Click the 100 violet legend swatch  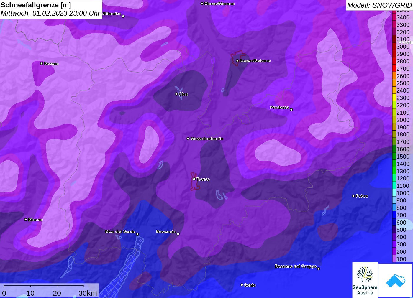pyautogui.click(x=394, y=259)
